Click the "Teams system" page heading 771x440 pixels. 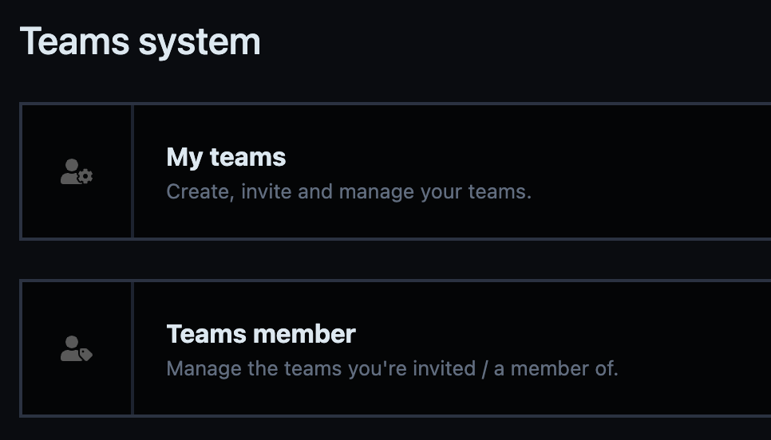click(x=140, y=41)
